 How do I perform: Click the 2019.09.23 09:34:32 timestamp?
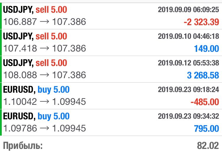click(189, 116)
